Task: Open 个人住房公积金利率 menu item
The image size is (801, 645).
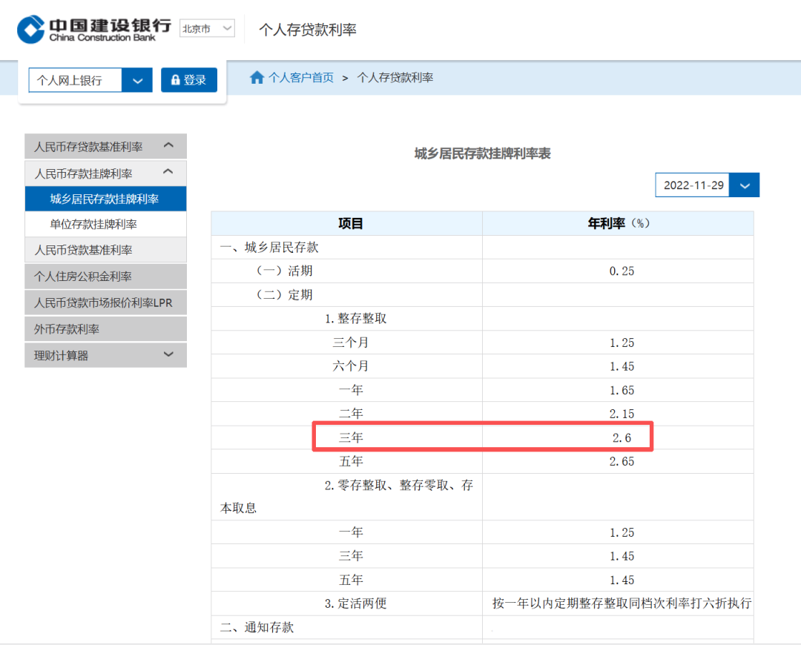Action: (105, 277)
